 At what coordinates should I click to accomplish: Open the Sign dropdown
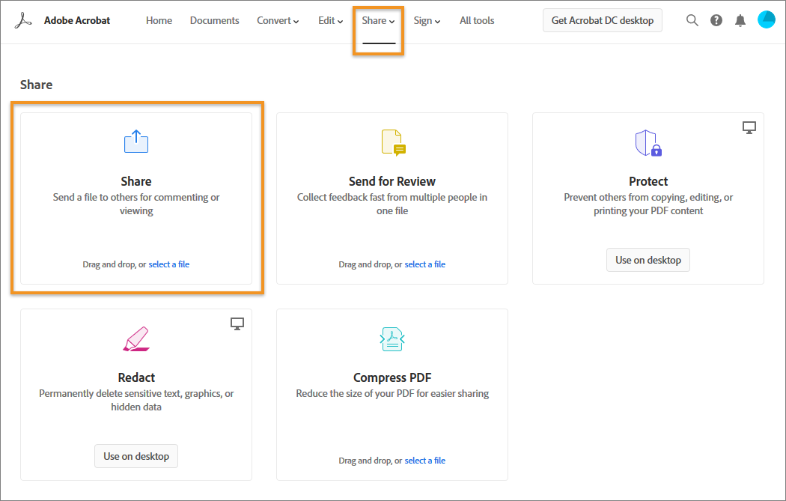[x=426, y=20]
